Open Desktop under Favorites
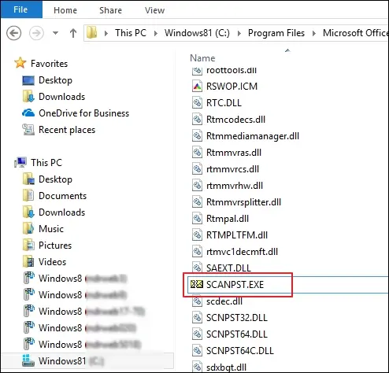389x373 pixels. click(55, 80)
